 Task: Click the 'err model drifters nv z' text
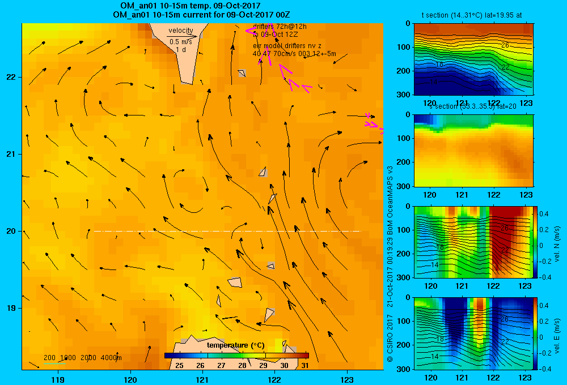[x=287, y=46]
